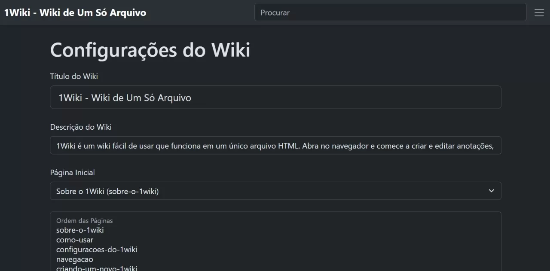Click the 'configuracoes-do-1wiki' line in page order
Image resolution: width=550 pixels, height=271 pixels.
point(97,250)
